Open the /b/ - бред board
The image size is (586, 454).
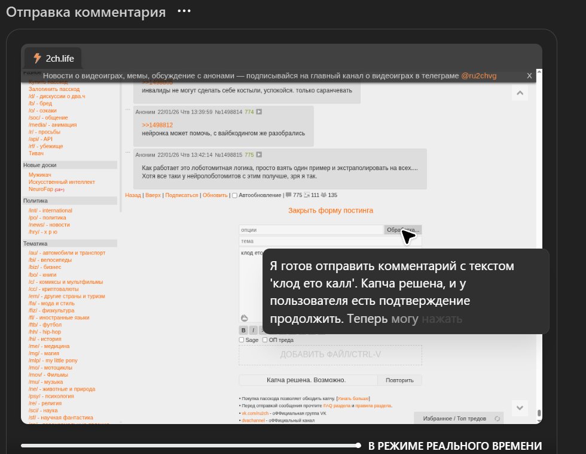(x=41, y=103)
